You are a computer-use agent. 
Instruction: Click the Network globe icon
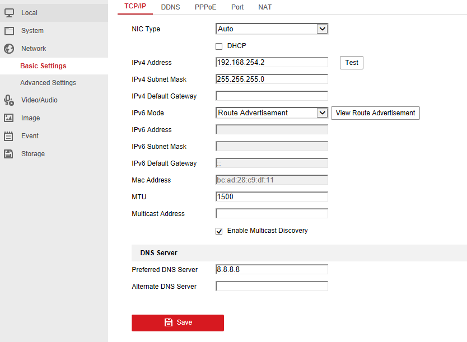click(9, 49)
